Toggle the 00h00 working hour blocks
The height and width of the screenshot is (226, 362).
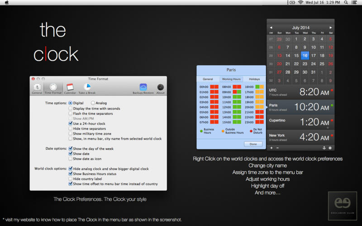214,87
